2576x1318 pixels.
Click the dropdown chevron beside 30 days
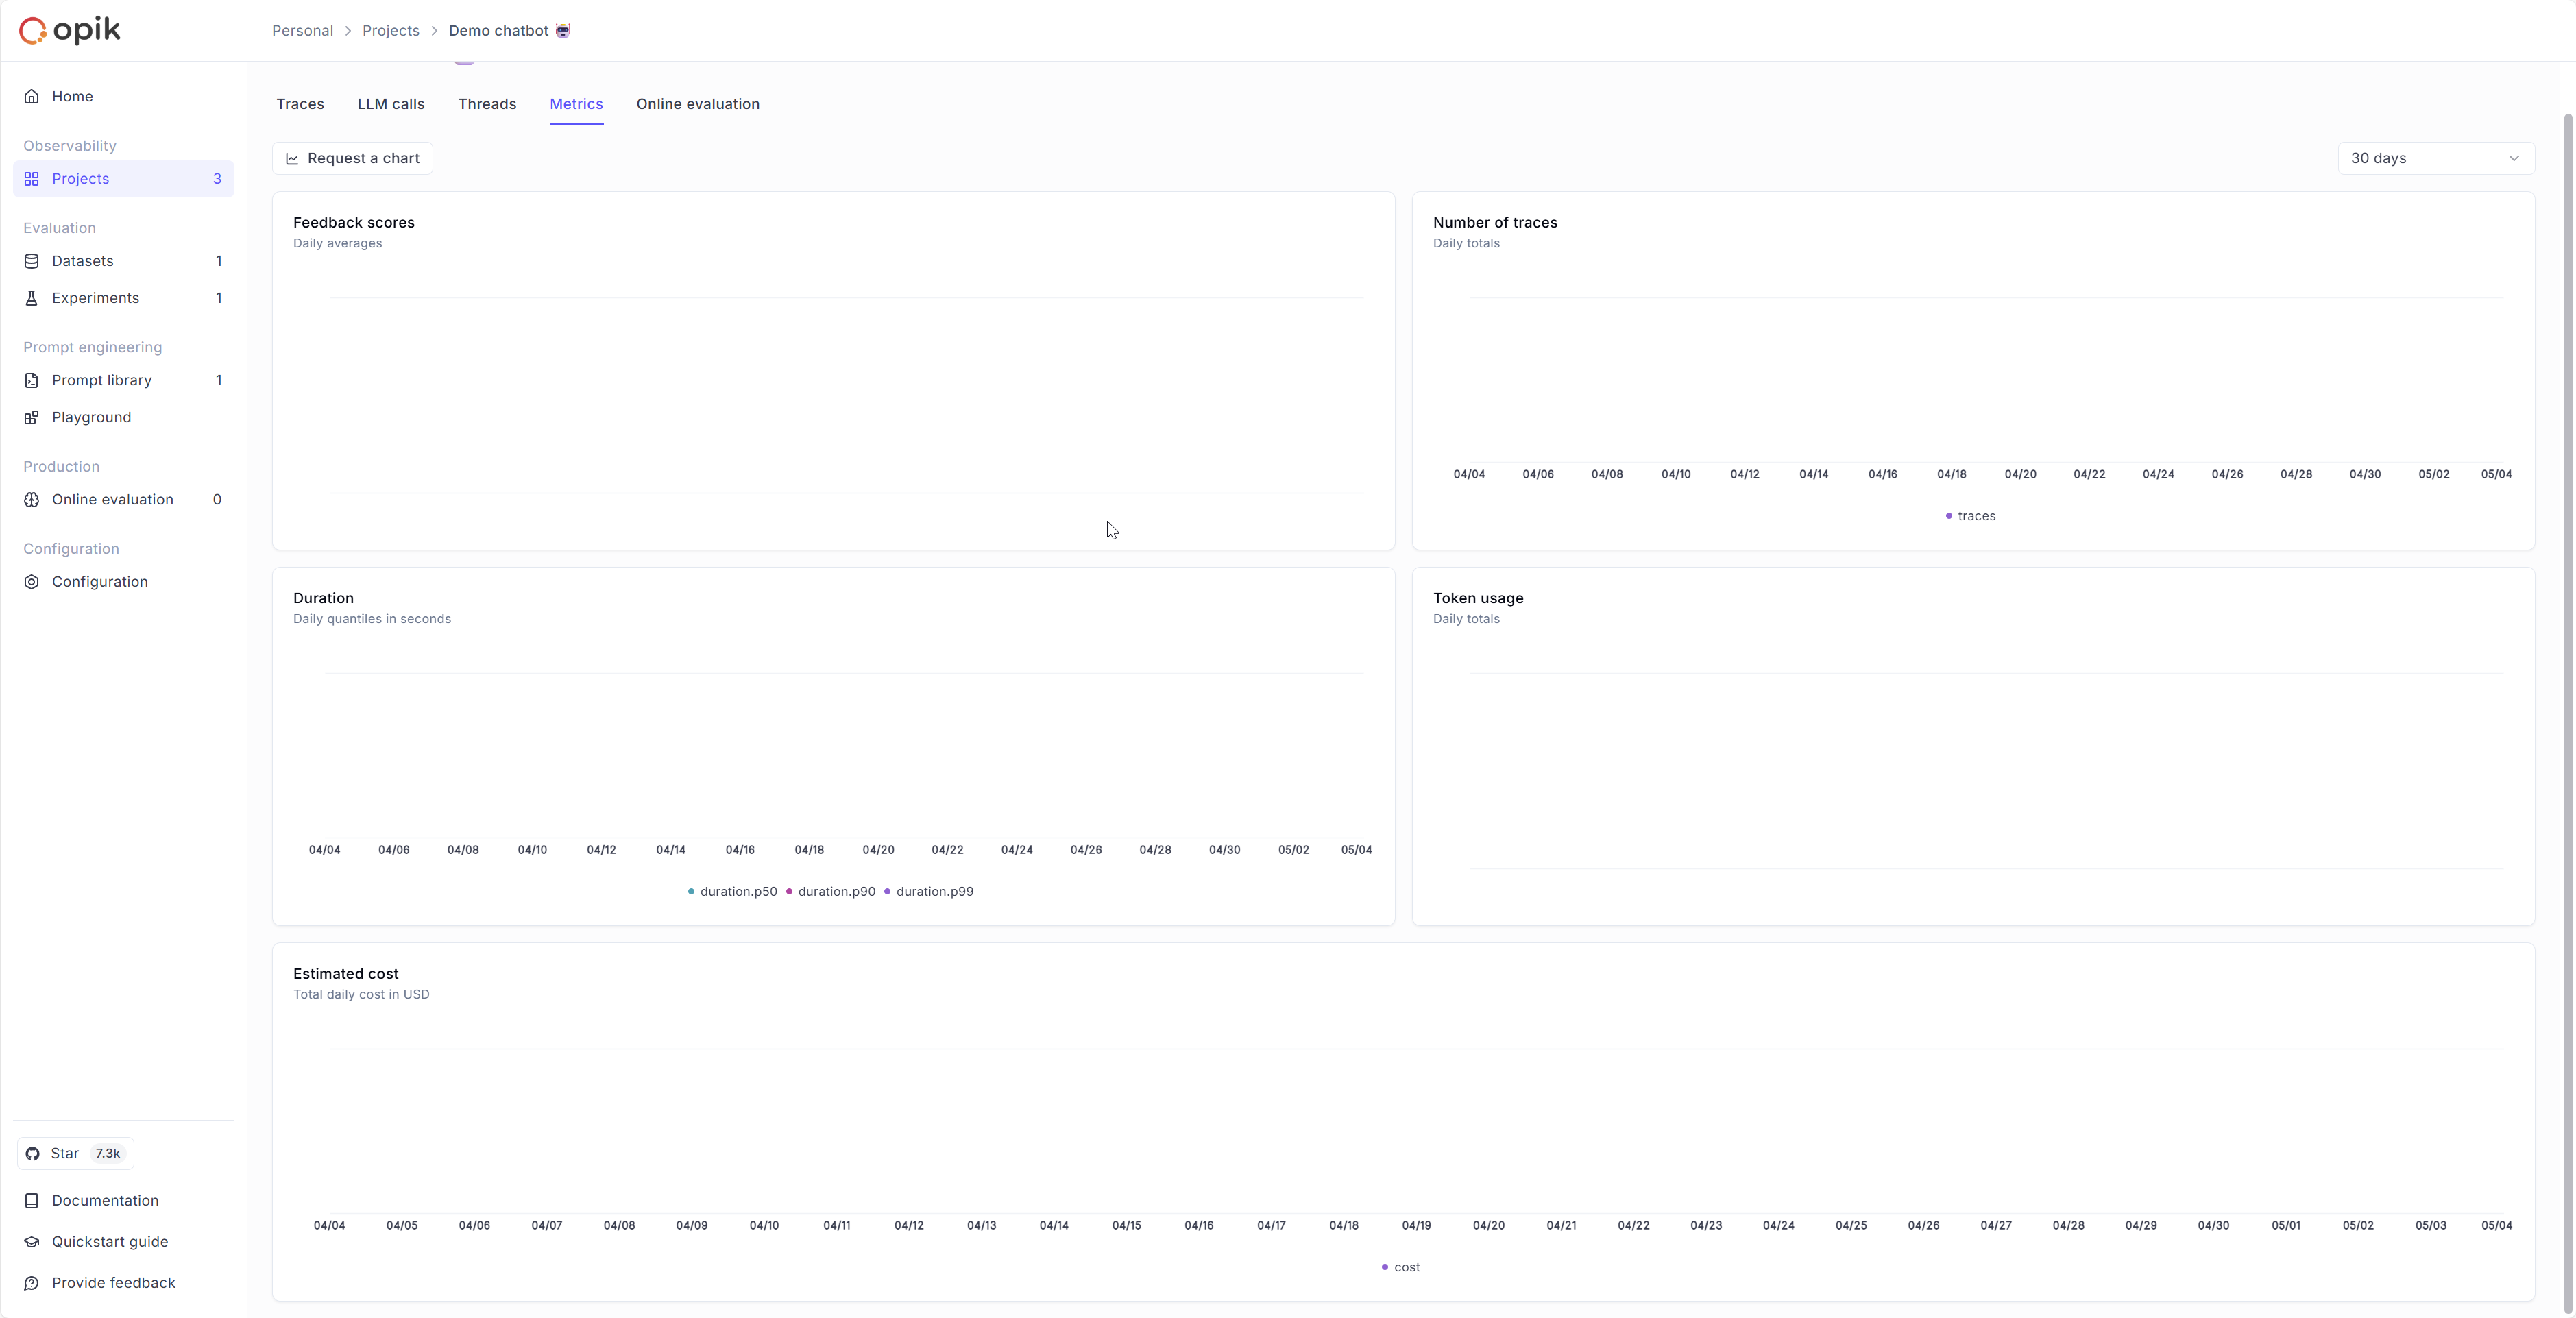pyautogui.click(x=2513, y=159)
